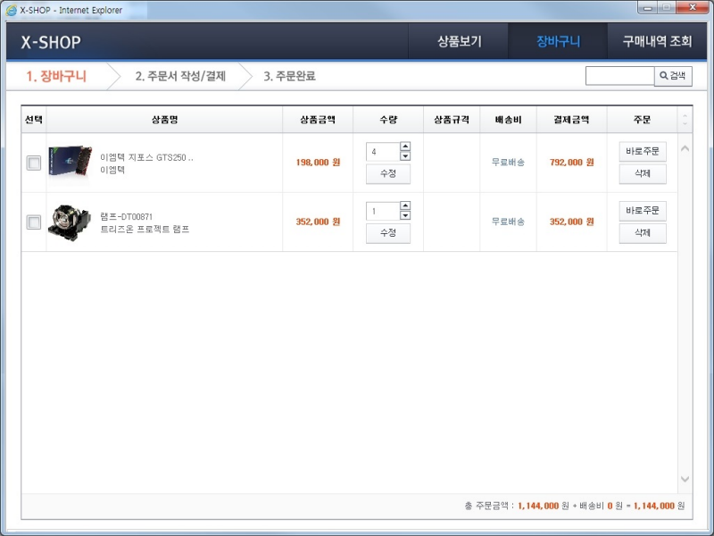Increase quantity of the GTS250 item
The height and width of the screenshot is (536, 714).
click(x=405, y=147)
